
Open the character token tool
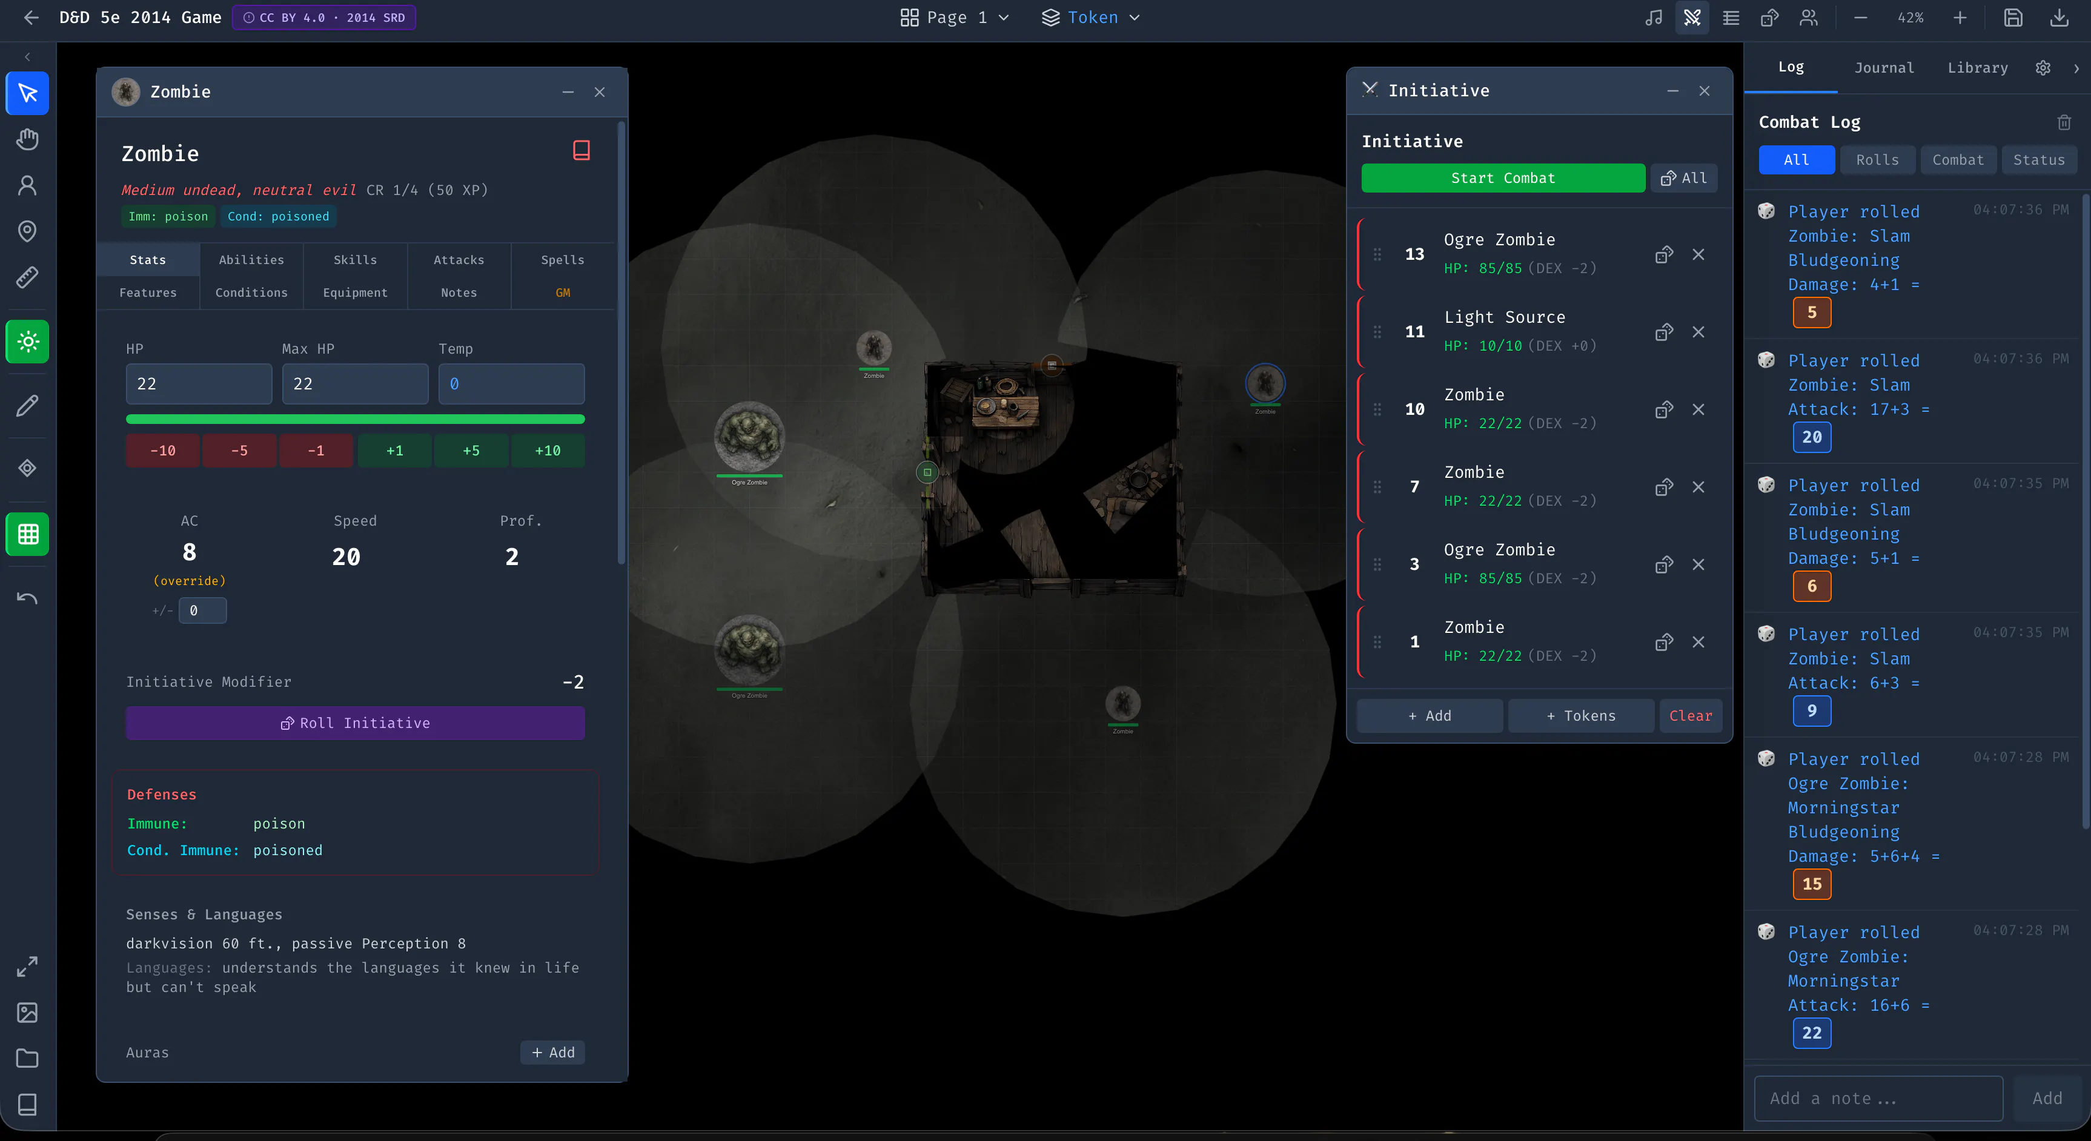tap(28, 186)
